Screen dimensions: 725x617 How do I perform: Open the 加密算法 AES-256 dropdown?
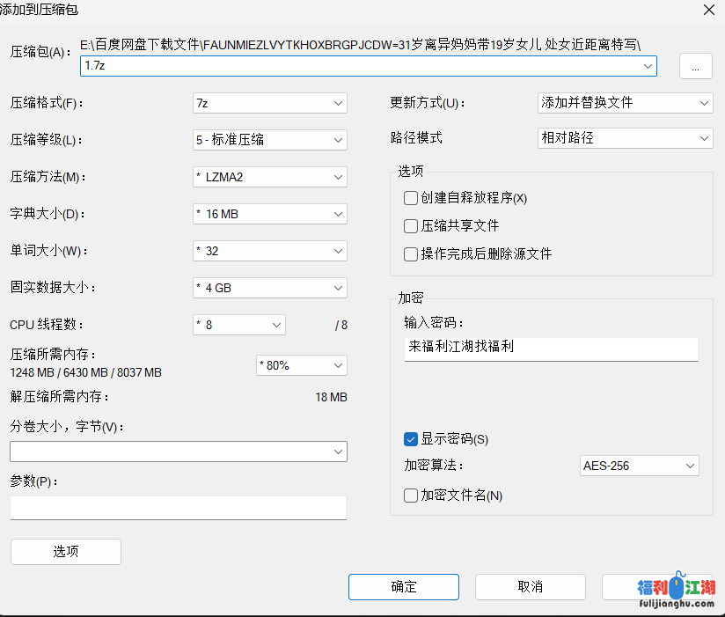point(639,466)
